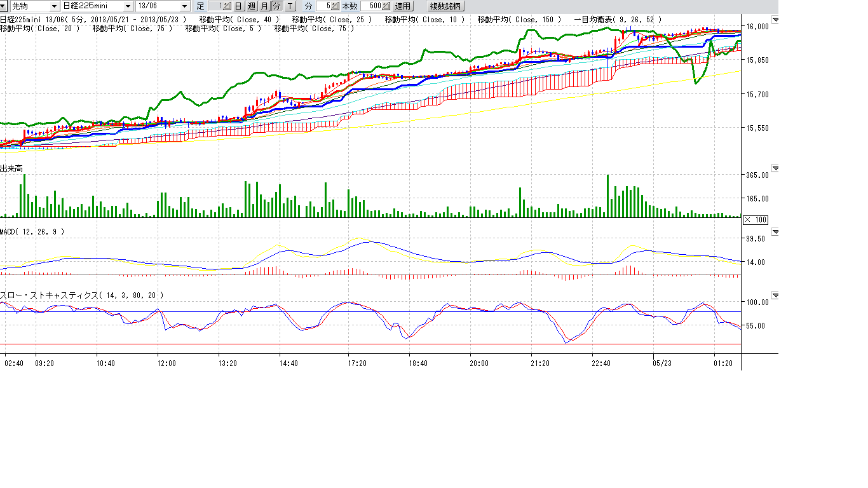Select the 日 (daily) timeframe button

click(x=238, y=6)
